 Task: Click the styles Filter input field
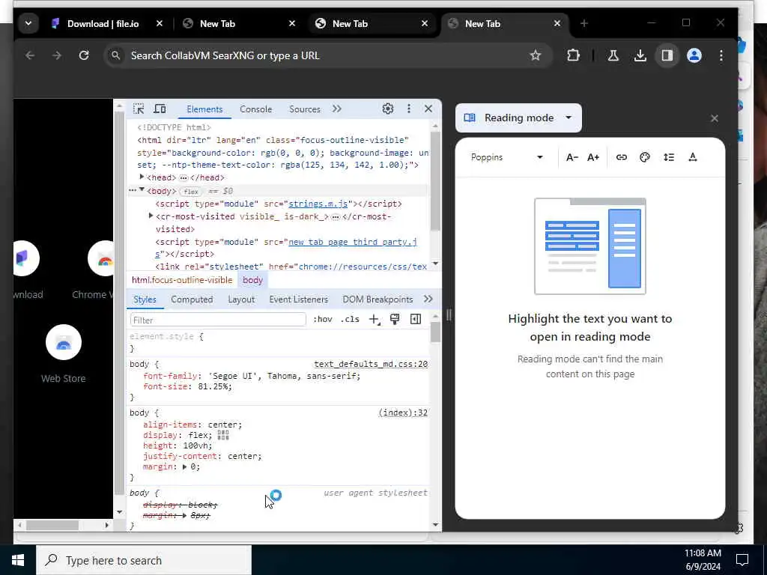point(218,320)
